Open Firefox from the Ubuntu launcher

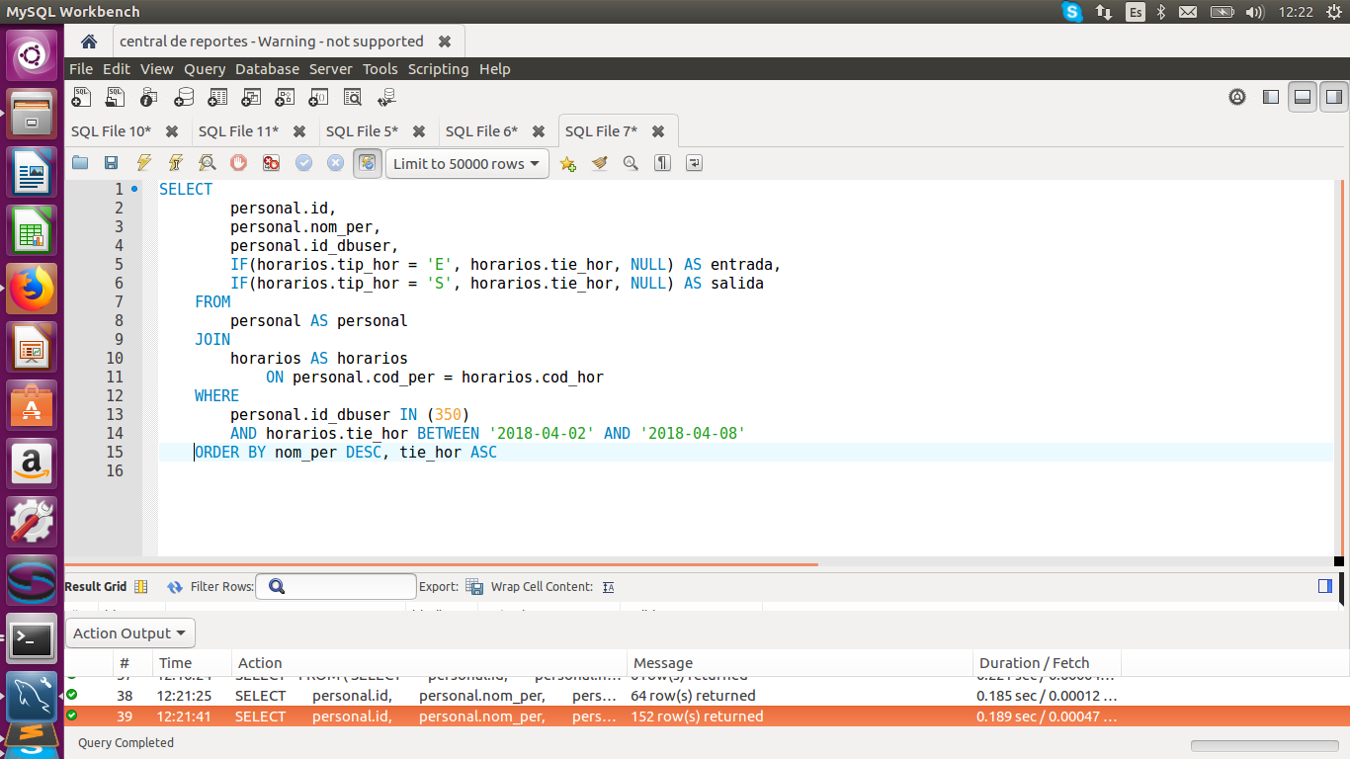32,289
